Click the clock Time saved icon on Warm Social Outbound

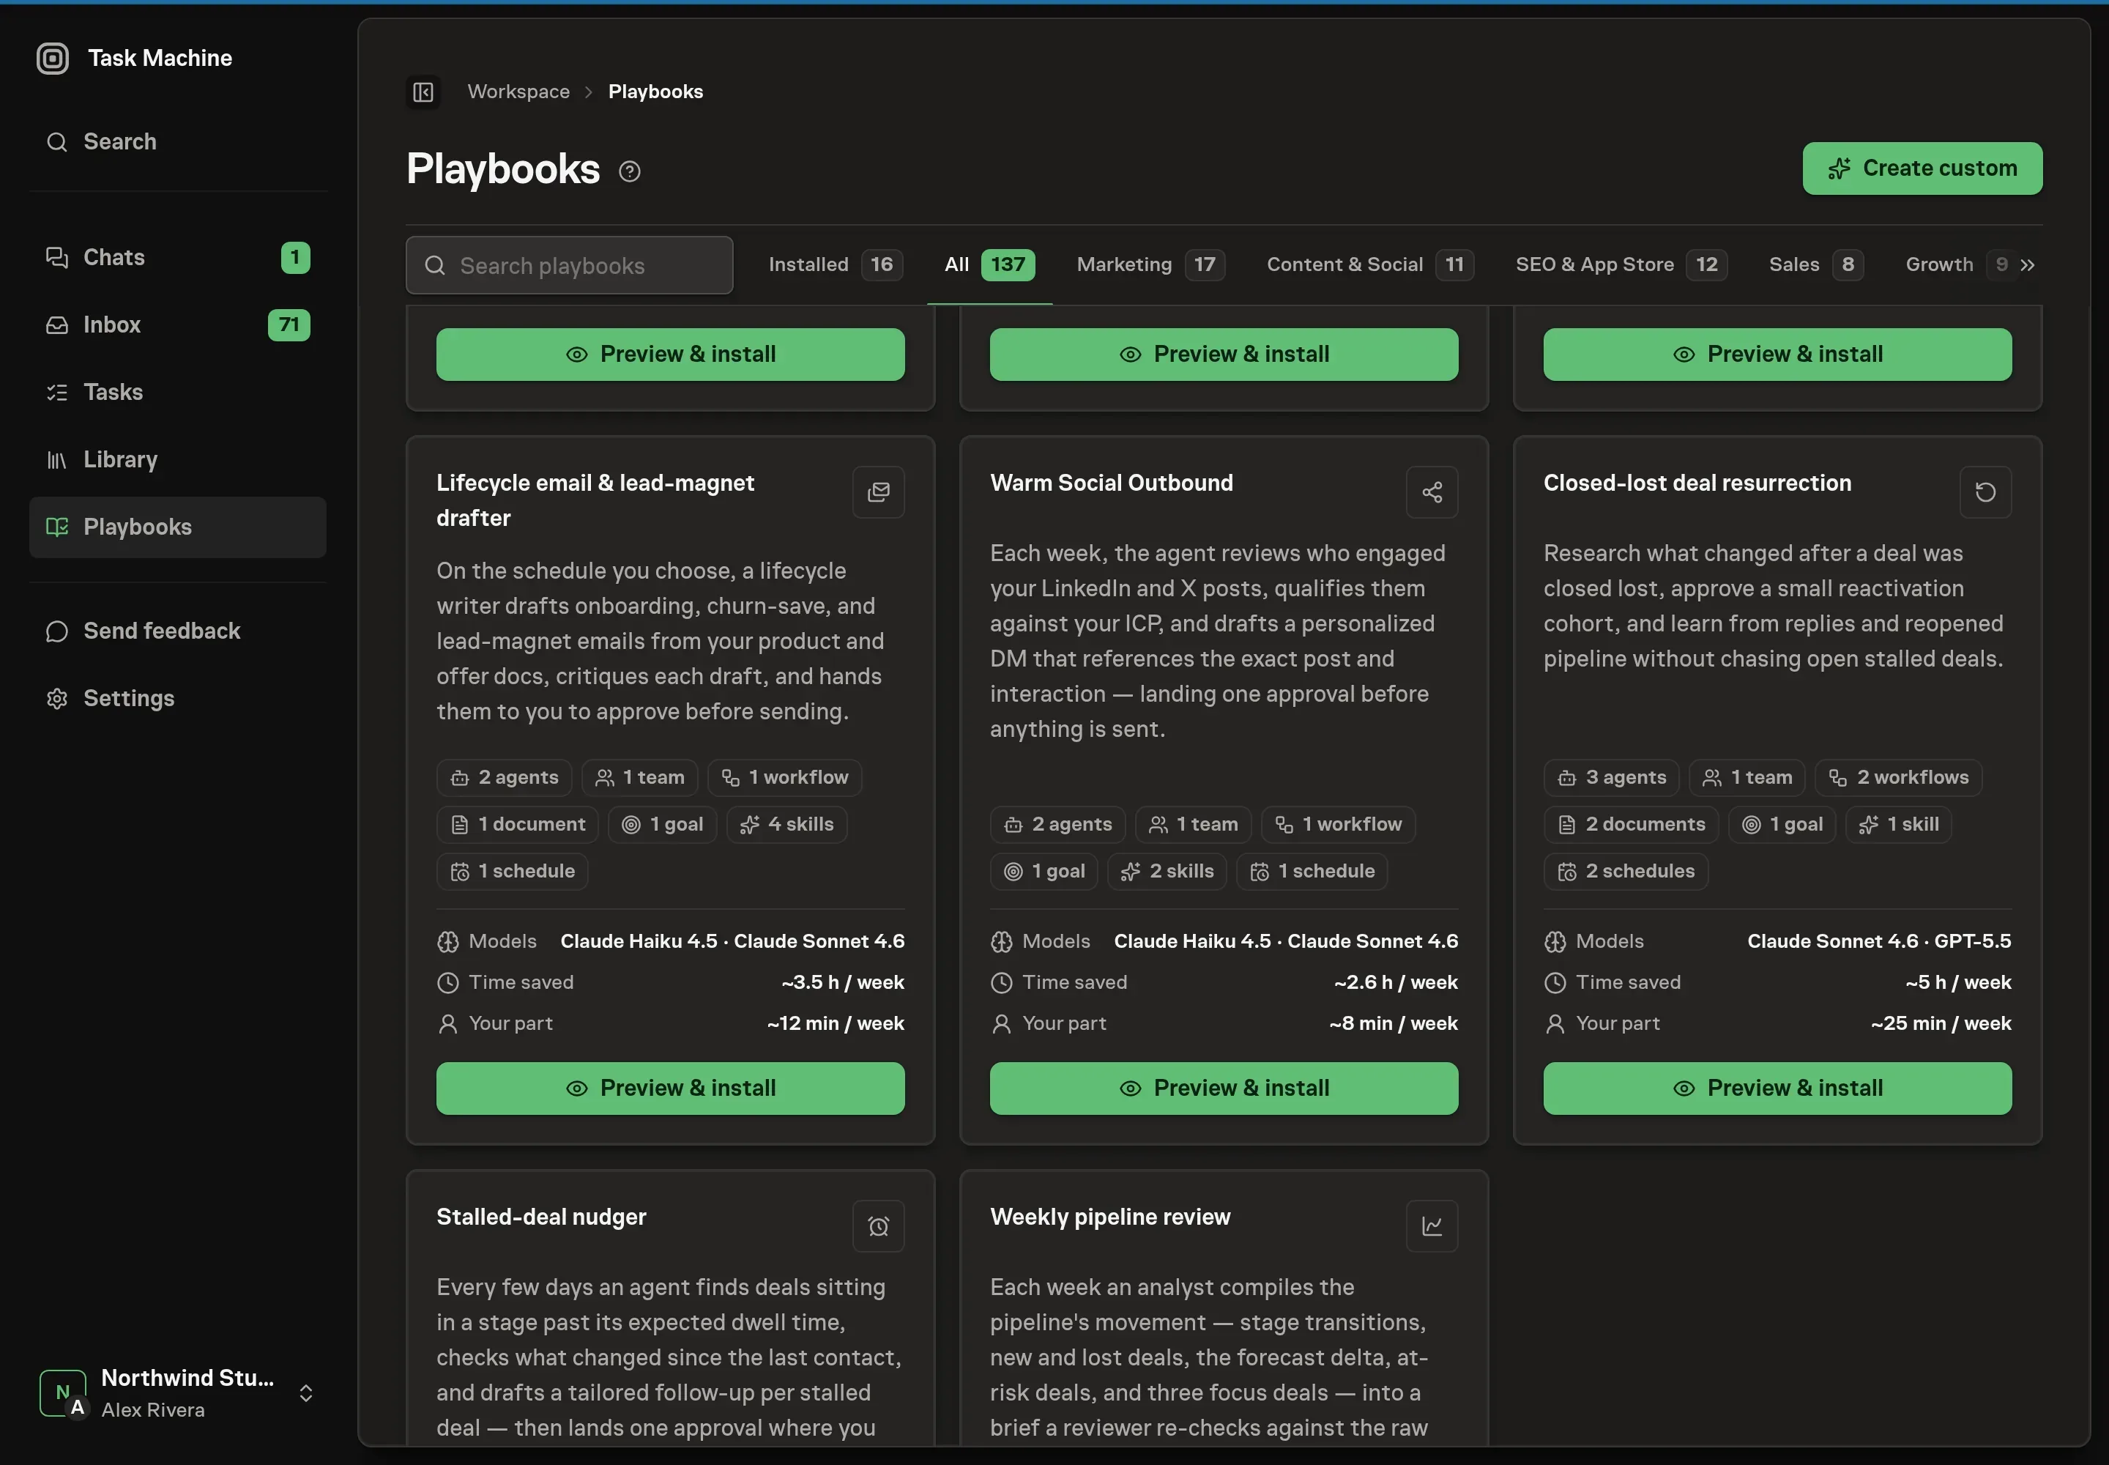[1001, 983]
